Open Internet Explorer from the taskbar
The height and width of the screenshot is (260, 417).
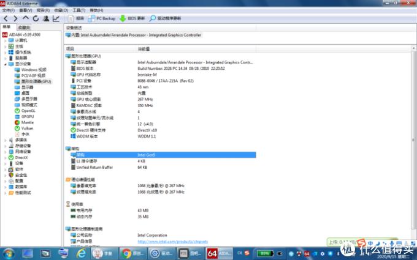tap(81, 254)
